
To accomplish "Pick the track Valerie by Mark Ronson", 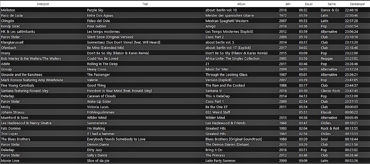I will (93, 80).
